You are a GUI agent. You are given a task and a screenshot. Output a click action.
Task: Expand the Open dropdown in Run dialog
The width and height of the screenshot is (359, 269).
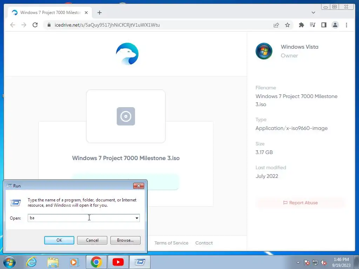[x=137, y=218]
